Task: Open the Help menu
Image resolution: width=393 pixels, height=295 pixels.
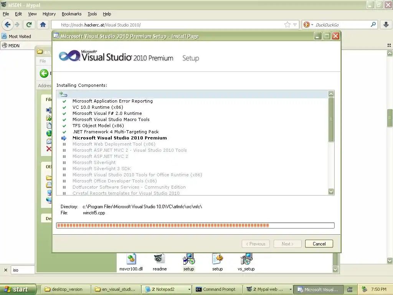Action: coord(107,14)
